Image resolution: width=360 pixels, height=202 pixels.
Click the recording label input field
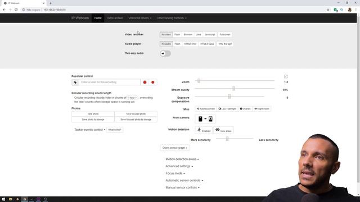coord(110,82)
